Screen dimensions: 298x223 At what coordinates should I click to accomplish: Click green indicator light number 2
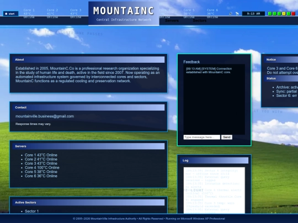274,14
